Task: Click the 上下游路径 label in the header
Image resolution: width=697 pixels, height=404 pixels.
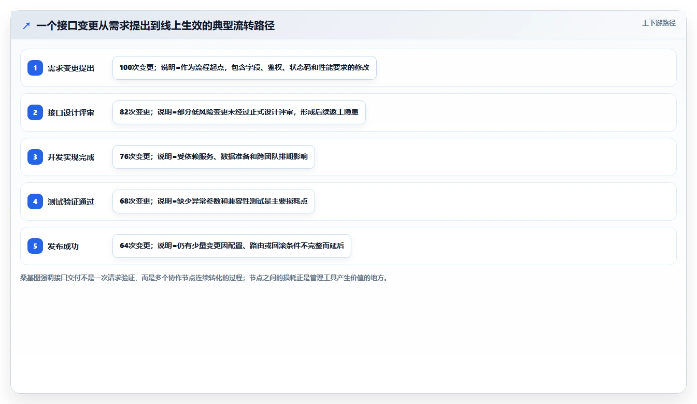Action: 659,23
